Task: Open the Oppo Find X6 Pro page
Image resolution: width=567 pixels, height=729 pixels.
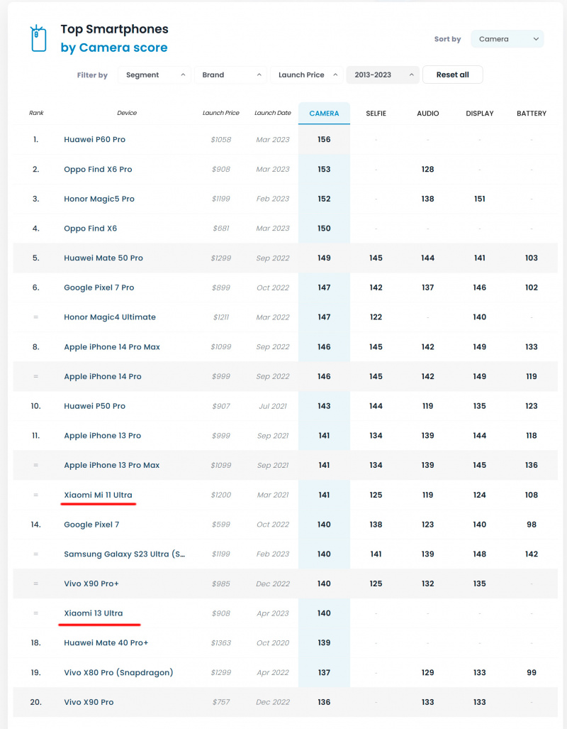Action: [x=98, y=170]
